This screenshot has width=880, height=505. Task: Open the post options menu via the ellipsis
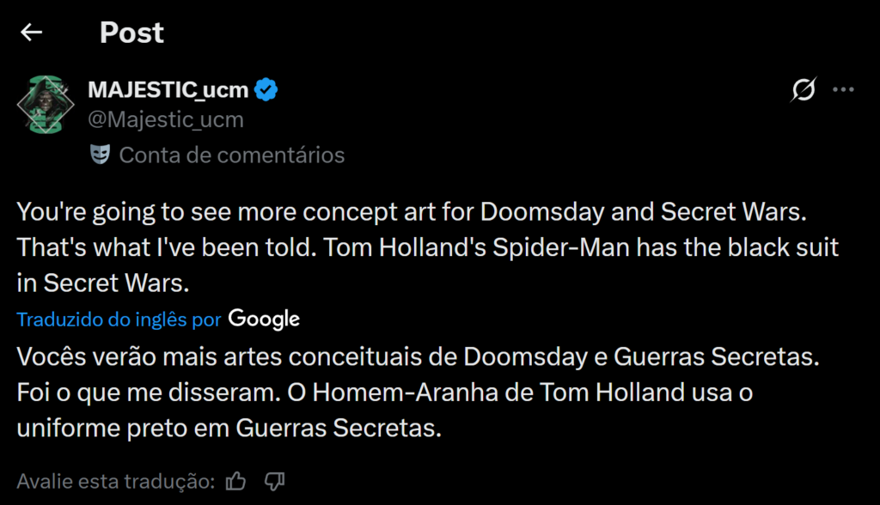tap(844, 89)
